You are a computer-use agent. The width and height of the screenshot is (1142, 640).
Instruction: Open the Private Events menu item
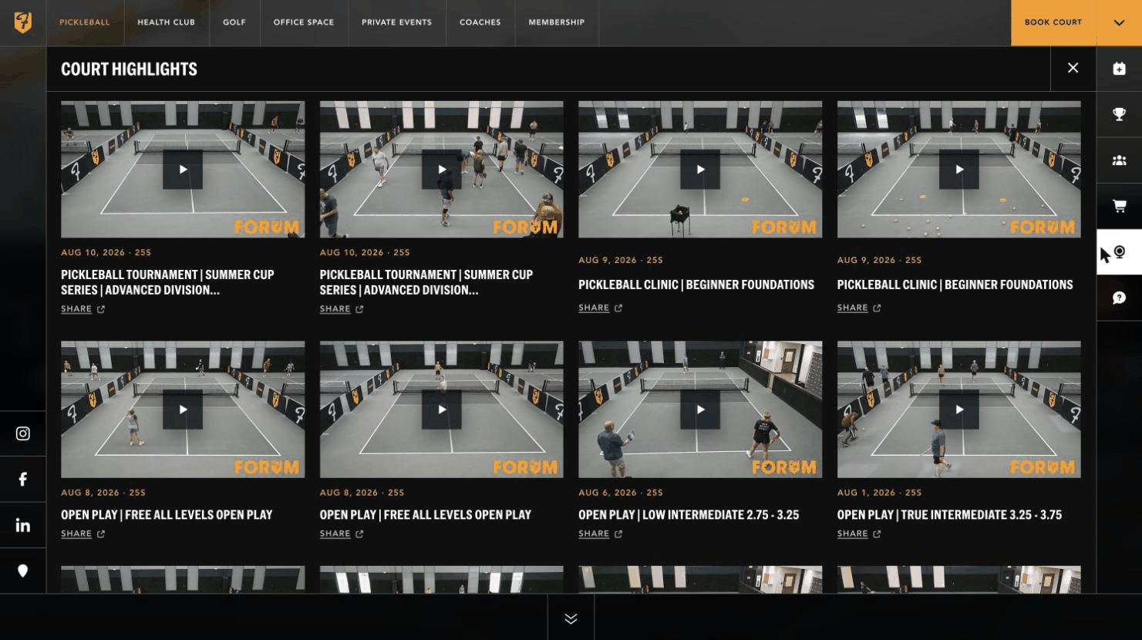[x=396, y=22]
